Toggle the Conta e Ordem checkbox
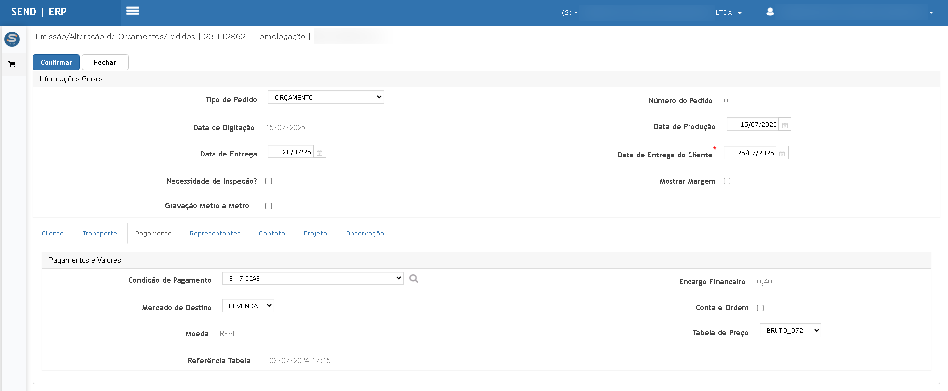 pos(761,308)
